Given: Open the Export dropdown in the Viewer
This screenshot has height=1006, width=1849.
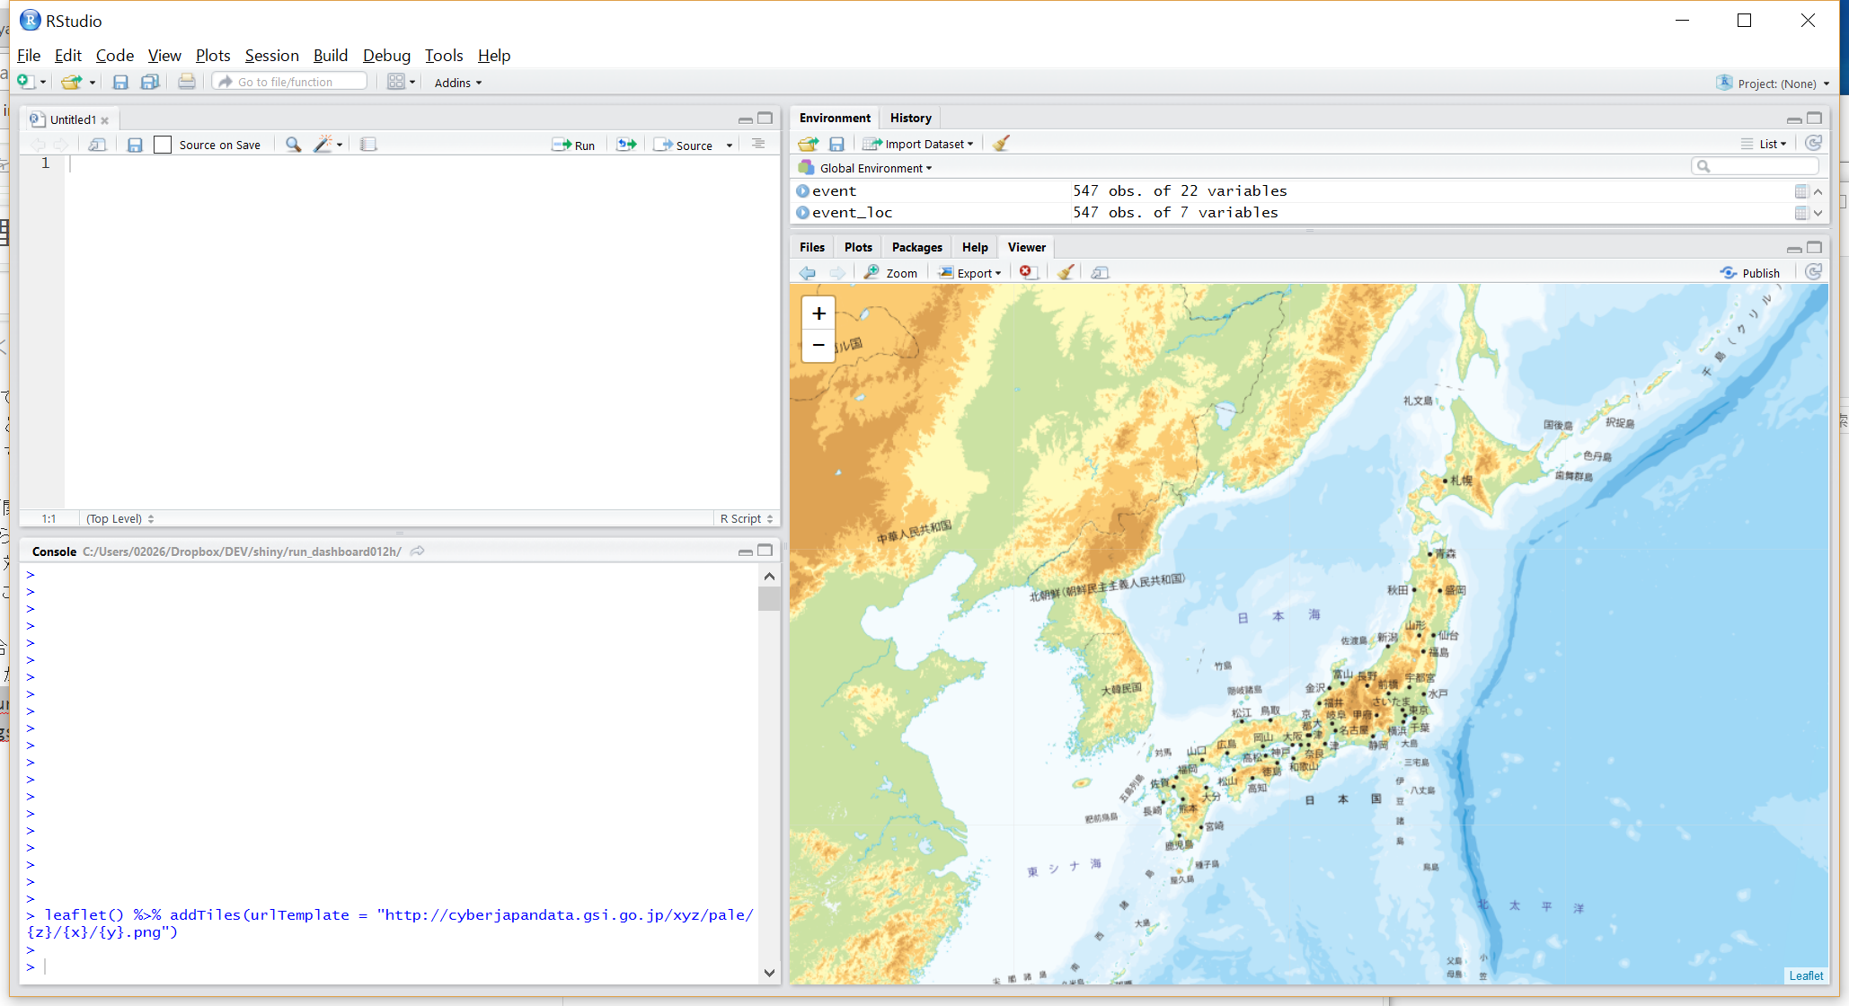Looking at the screenshot, I should pyautogui.click(x=969, y=272).
